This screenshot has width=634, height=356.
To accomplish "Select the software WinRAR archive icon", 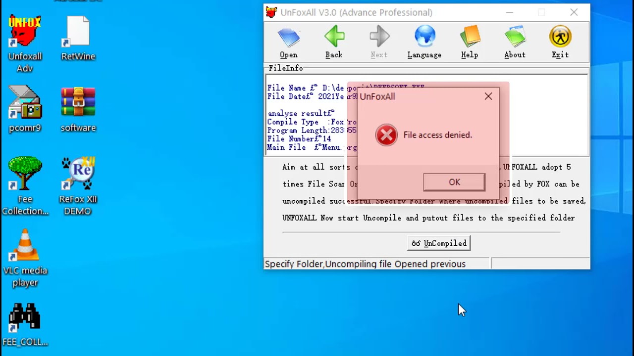I will tap(78, 110).
